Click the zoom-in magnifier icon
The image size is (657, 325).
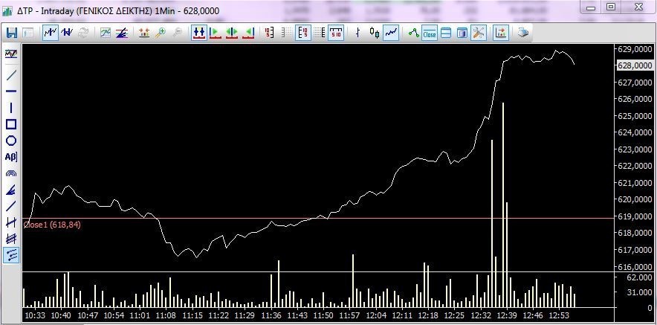(x=161, y=33)
